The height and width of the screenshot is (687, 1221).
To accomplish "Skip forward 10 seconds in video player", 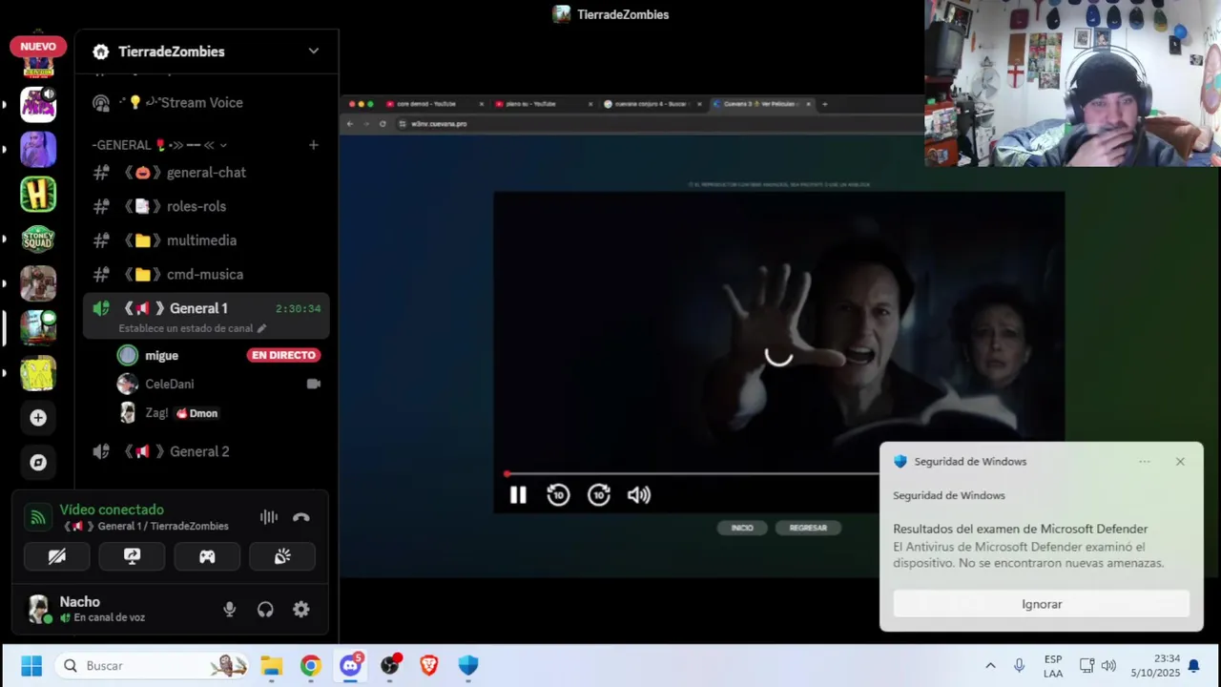I will pos(599,494).
